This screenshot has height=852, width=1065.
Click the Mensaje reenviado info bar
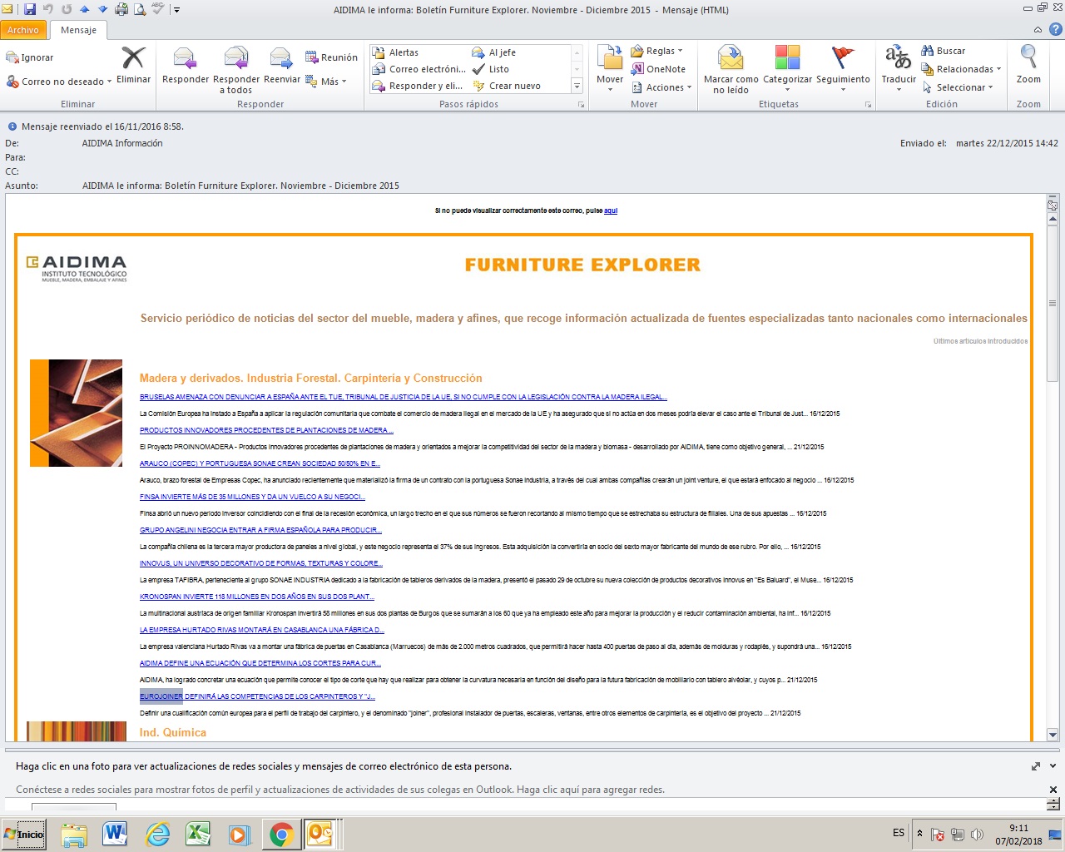[x=102, y=127]
